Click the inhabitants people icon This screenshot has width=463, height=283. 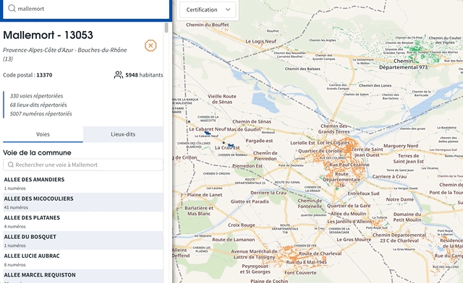[x=119, y=75]
